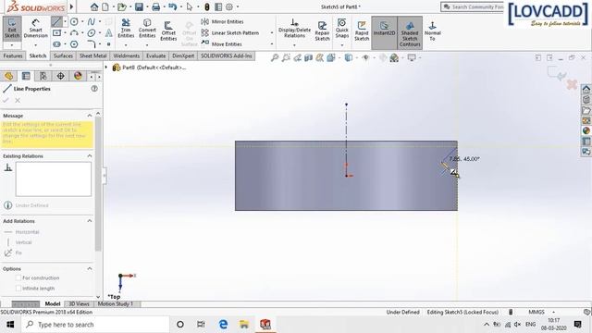The height and width of the screenshot is (333, 592).
Task: Click the Section View icon
Action: 308,57
